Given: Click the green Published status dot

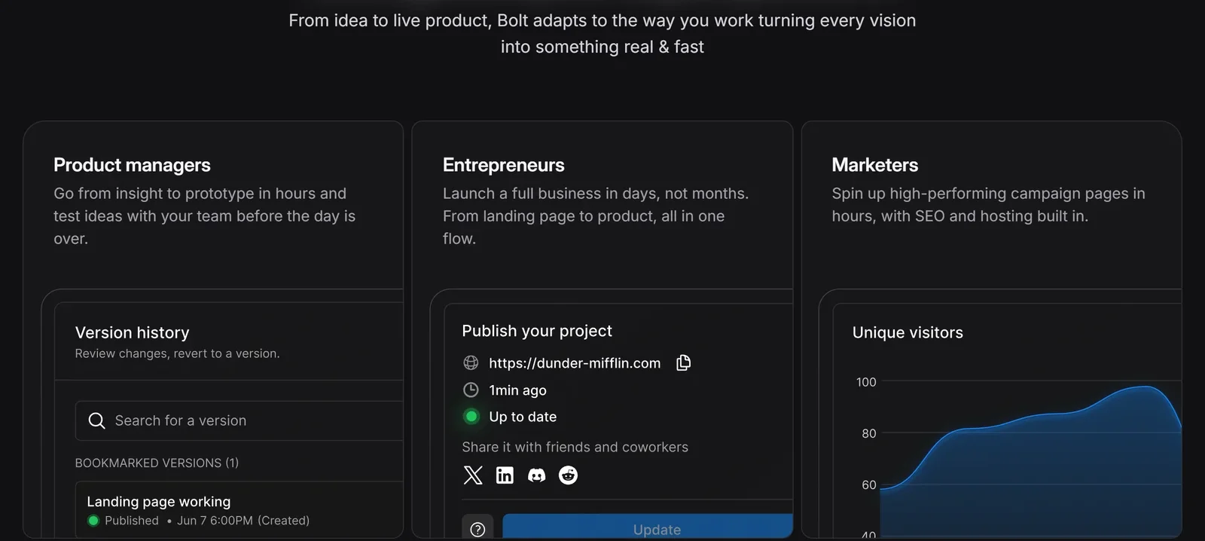Looking at the screenshot, I should 93,520.
